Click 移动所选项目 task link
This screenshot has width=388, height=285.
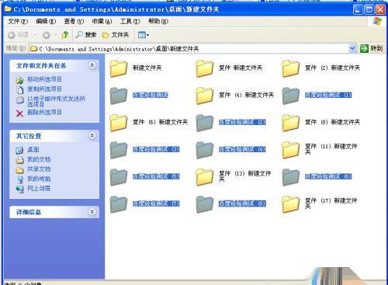(44, 79)
